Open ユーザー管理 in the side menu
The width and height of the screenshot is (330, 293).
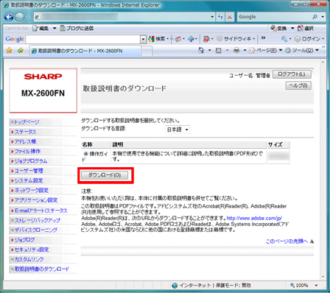pos(29,171)
